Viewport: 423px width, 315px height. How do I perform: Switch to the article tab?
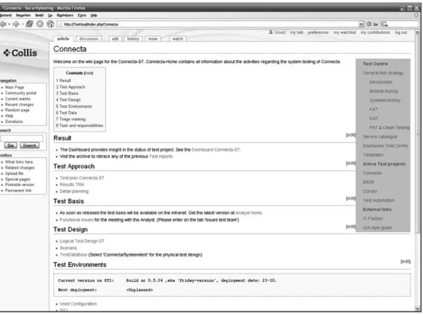(63, 39)
